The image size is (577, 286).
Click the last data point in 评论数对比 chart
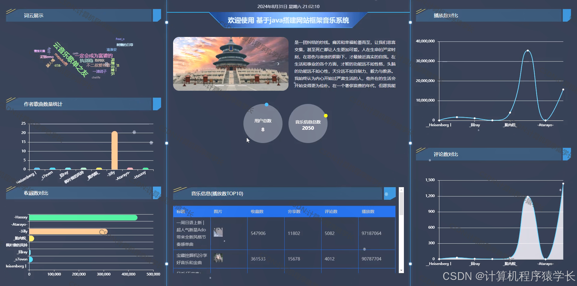point(563,184)
